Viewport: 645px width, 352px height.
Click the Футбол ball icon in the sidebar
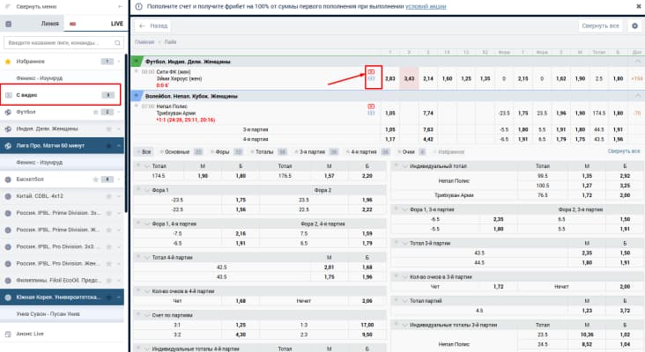(x=8, y=112)
